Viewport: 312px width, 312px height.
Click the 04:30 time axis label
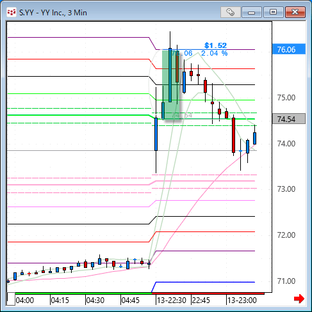(x=95, y=300)
